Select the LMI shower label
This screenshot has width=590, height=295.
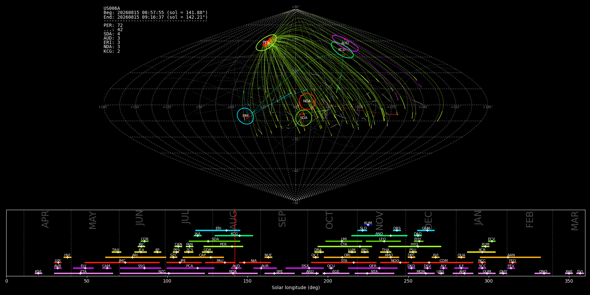344,239
